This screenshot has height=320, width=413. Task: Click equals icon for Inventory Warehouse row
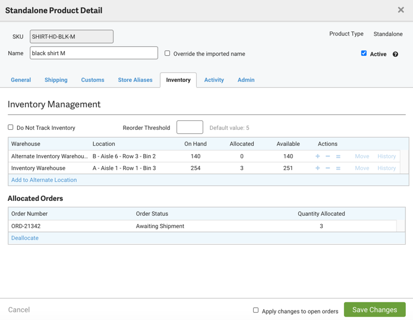(x=338, y=168)
